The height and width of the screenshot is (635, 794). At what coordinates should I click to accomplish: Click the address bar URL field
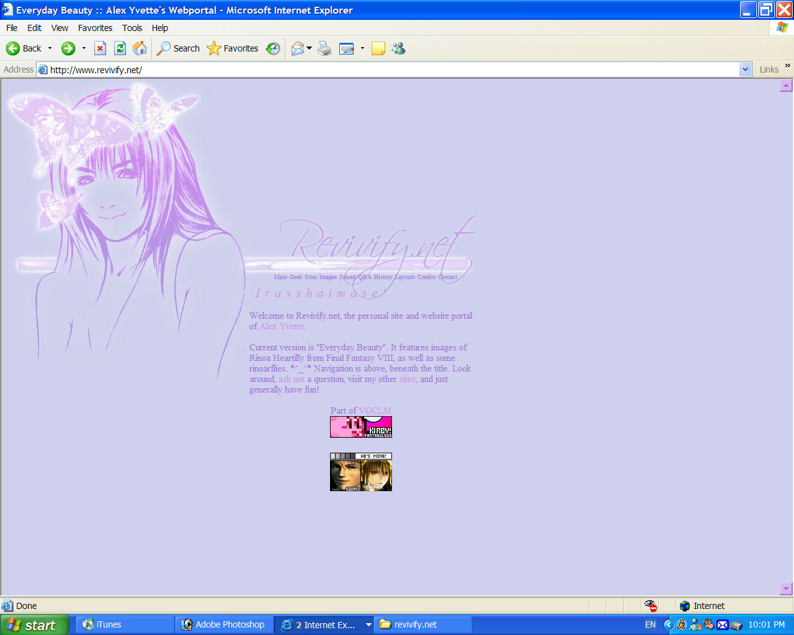coord(394,69)
